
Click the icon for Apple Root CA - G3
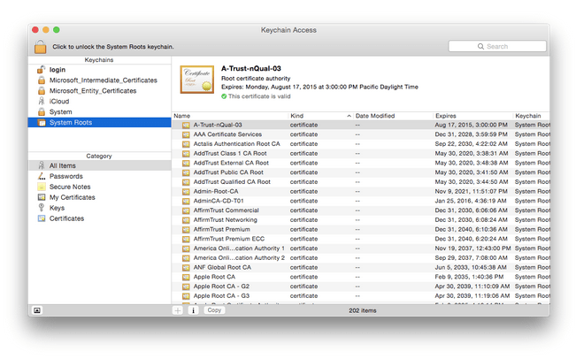(x=186, y=296)
